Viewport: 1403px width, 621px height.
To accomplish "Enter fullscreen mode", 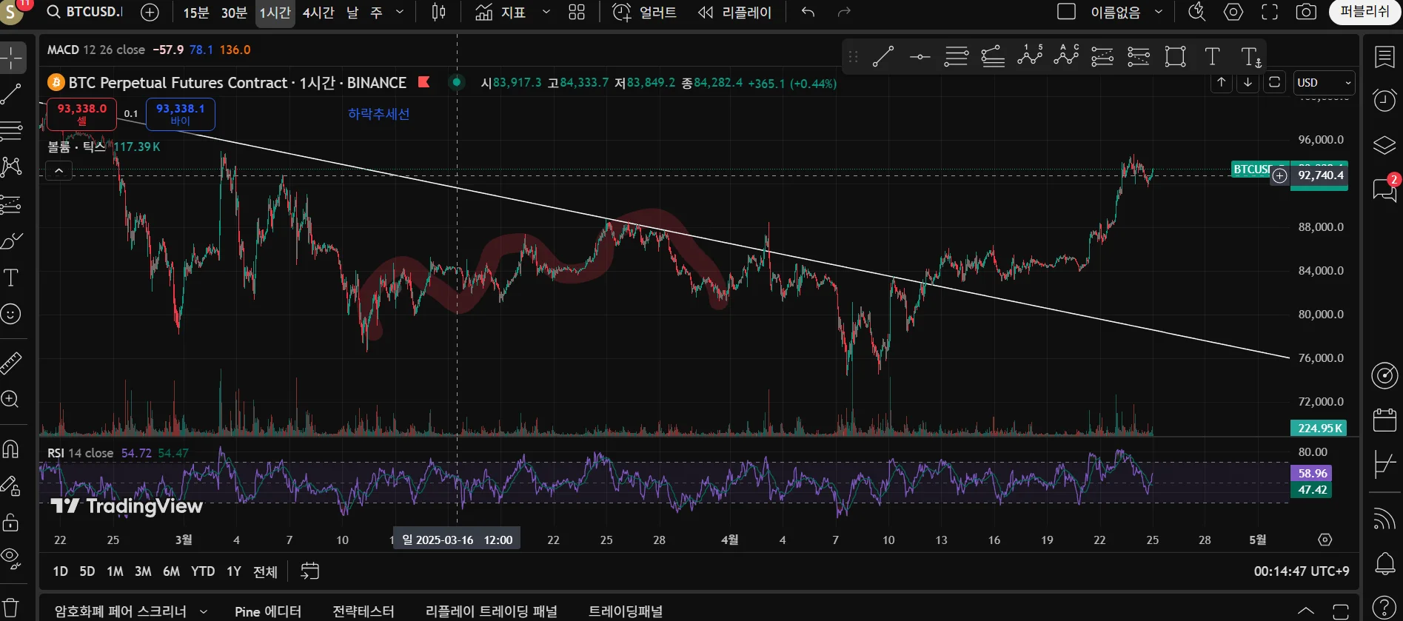I will pos(1270,13).
